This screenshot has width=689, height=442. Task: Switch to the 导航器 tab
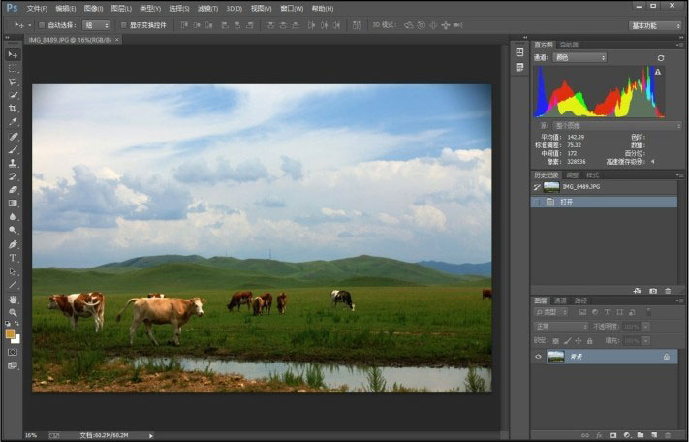pyautogui.click(x=569, y=45)
